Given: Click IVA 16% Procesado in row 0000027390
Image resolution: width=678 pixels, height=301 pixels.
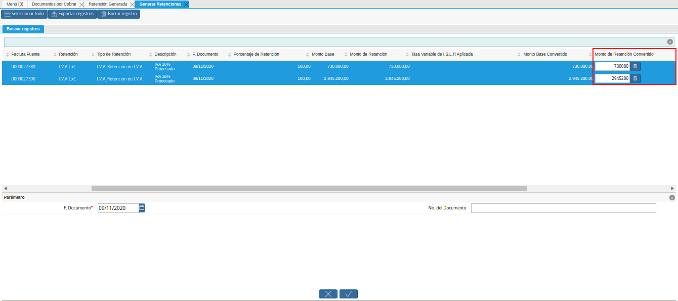Looking at the screenshot, I should [164, 78].
